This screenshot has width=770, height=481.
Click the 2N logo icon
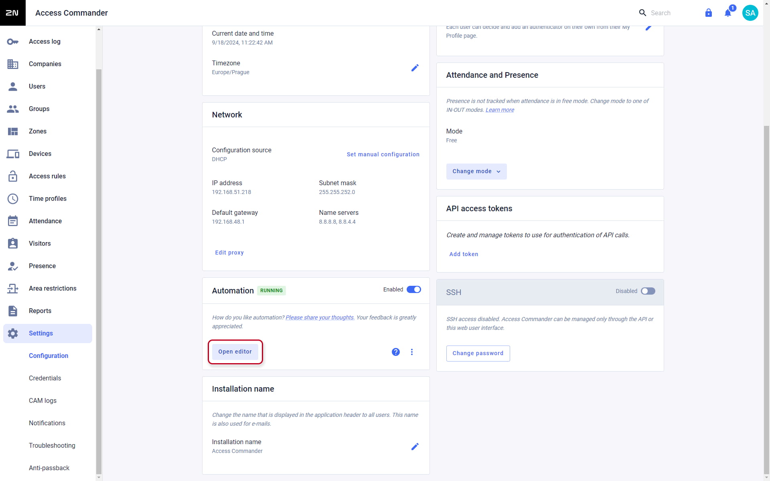pos(12,13)
